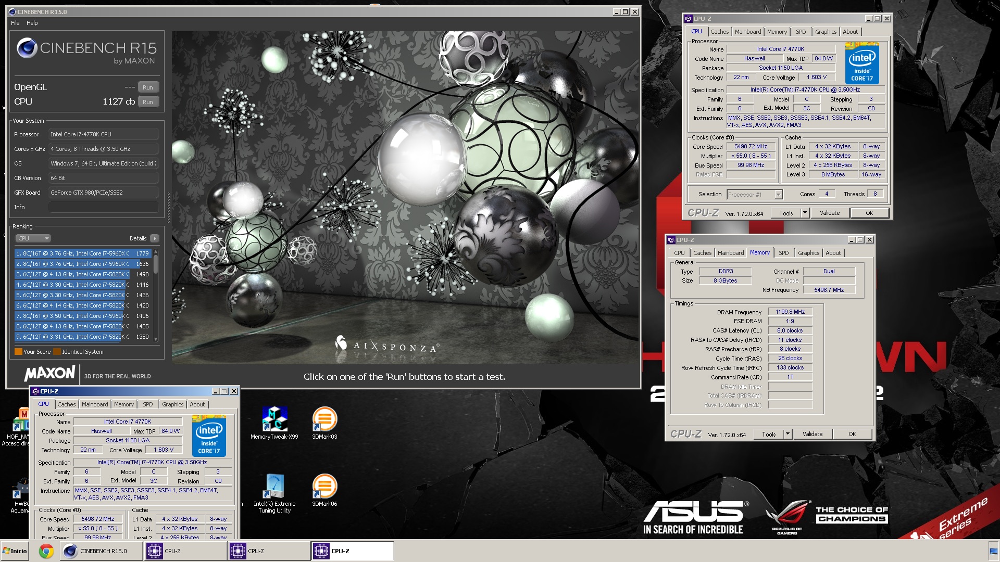The height and width of the screenshot is (562, 1000).
Task: Run the OpenGL benchmark
Action: [148, 87]
